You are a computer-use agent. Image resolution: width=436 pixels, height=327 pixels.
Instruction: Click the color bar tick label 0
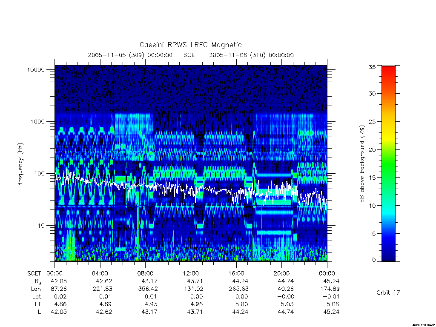tap(374, 260)
